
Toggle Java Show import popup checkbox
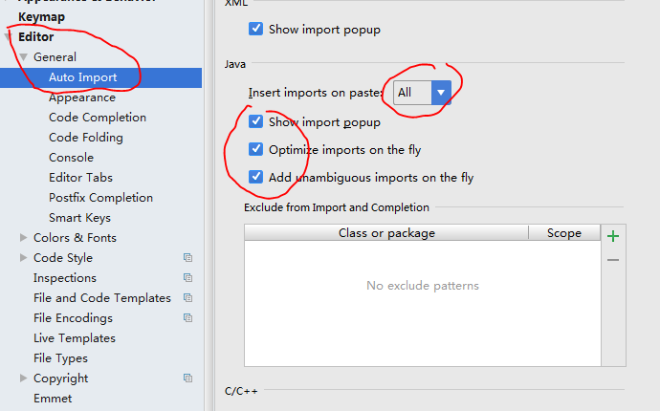(x=255, y=121)
